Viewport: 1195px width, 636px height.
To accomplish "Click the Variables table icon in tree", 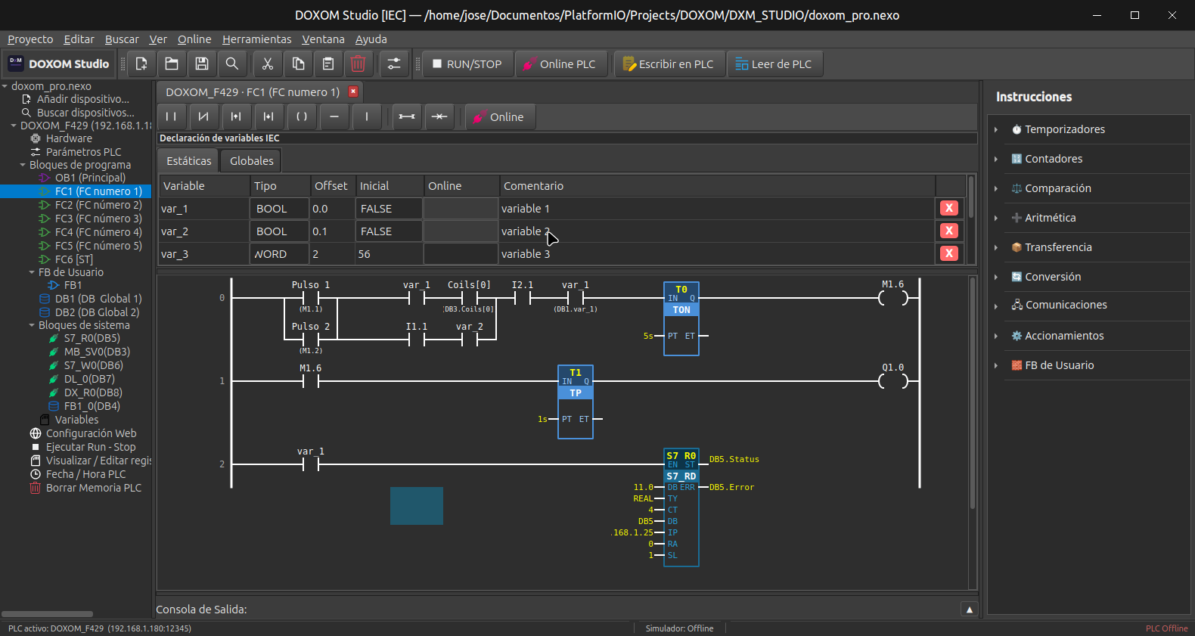I will [x=45, y=420].
